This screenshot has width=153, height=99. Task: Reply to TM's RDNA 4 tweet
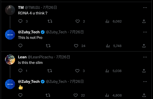click(x=20, y=21)
